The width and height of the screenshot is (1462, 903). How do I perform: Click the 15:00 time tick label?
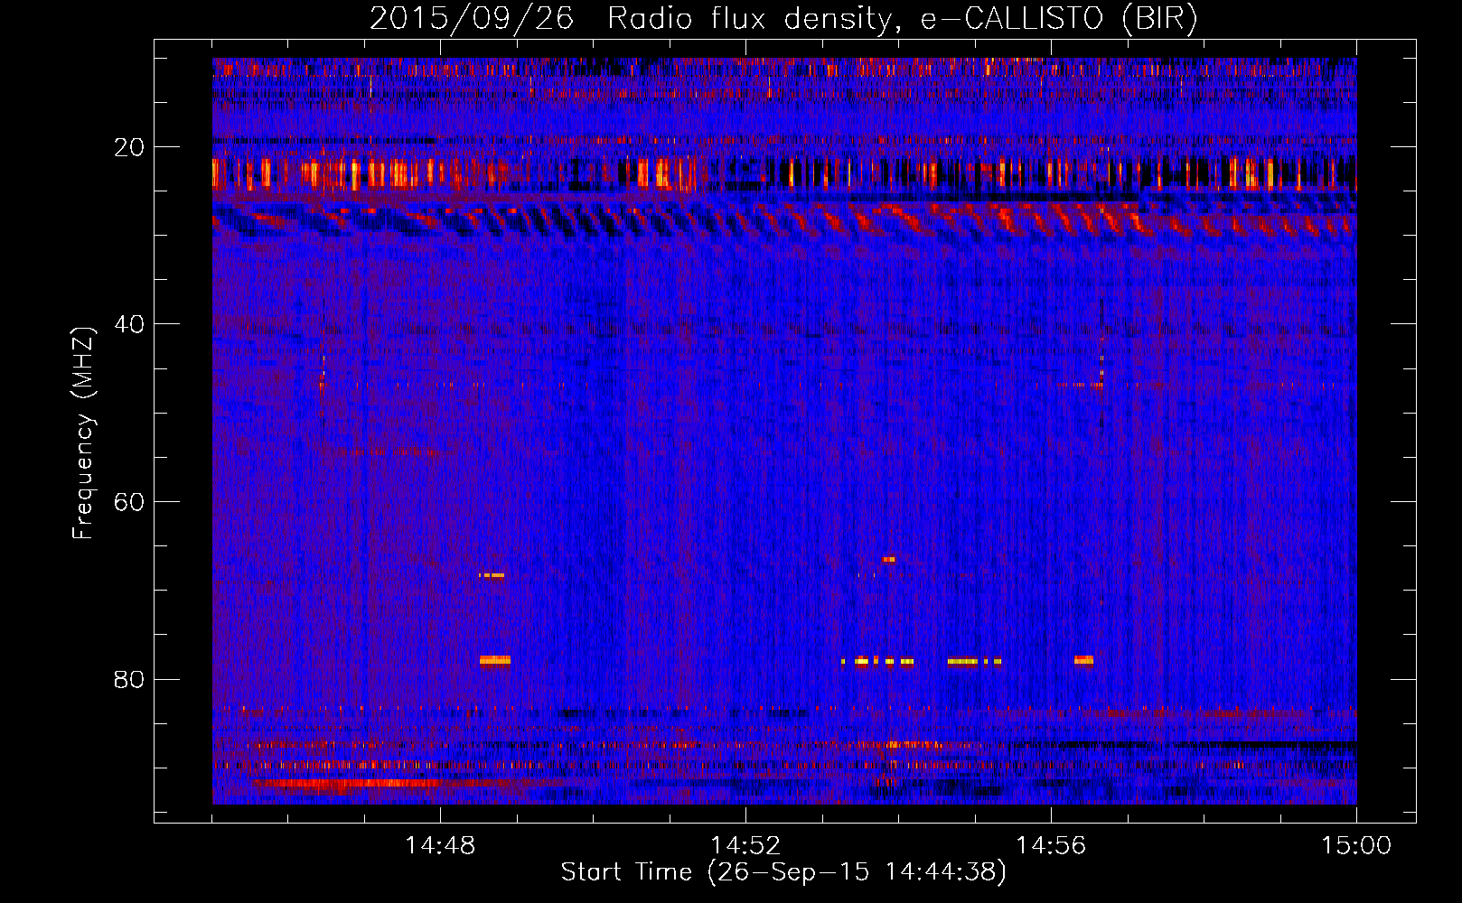(1356, 846)
